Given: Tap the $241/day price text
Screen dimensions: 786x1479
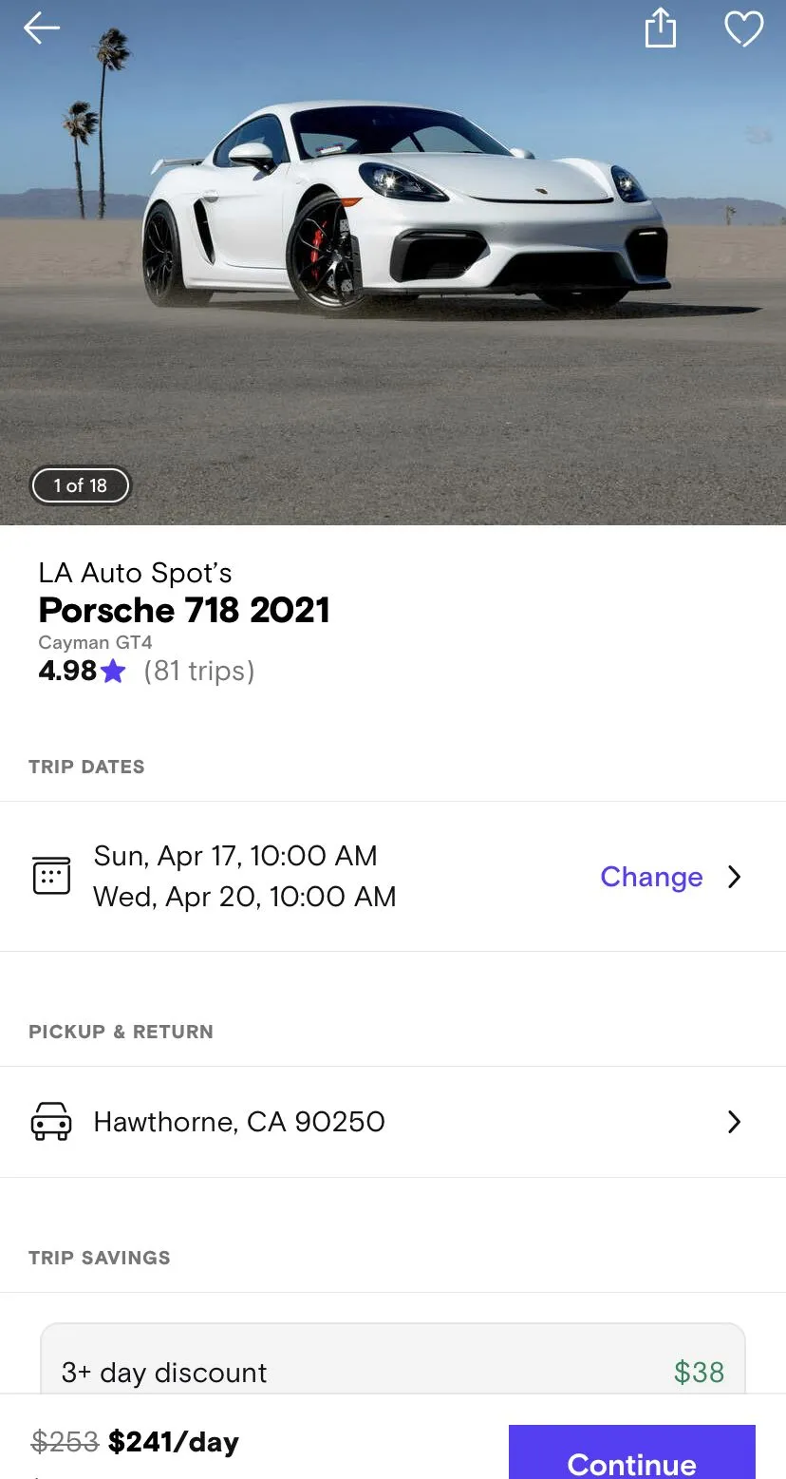Looking at the screenshot, I should point(173,1442).
